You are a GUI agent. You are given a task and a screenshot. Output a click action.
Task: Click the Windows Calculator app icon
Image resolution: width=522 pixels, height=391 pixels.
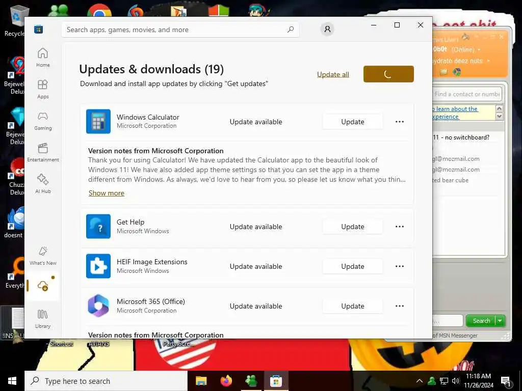[98, 121]
